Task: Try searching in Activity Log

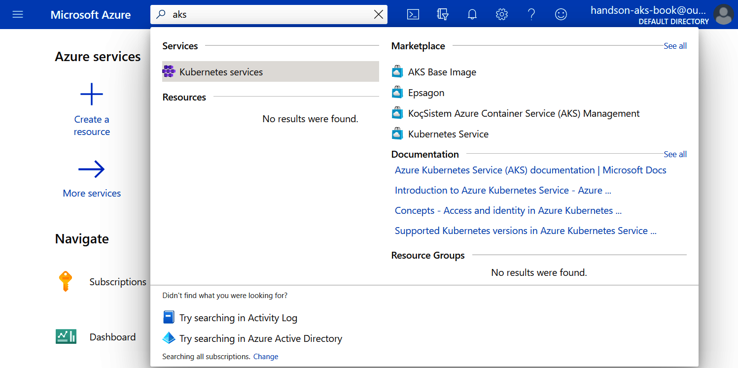Action: click(238, 318)
